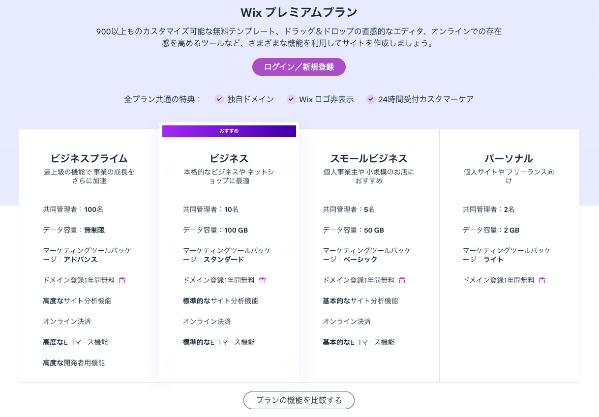The image size is (599, 417).
Task: Select the ビジネスプライム plan title
Action: (x=89, y=158)
